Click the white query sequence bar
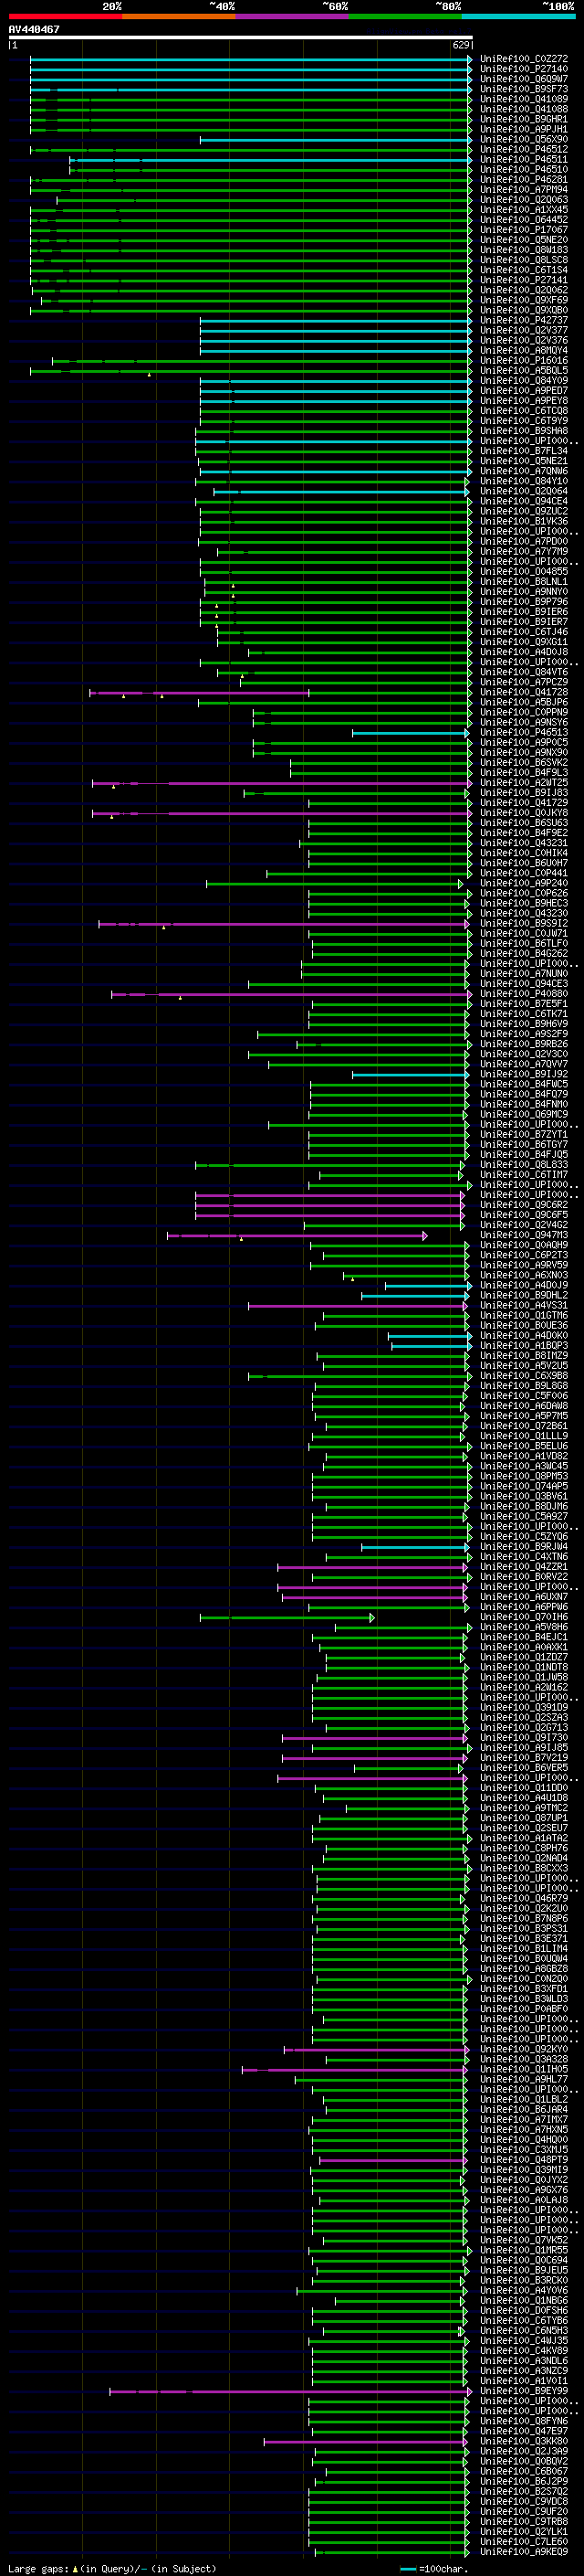The height and width of the screenshot is (2576, 584). tap(240, 37)
